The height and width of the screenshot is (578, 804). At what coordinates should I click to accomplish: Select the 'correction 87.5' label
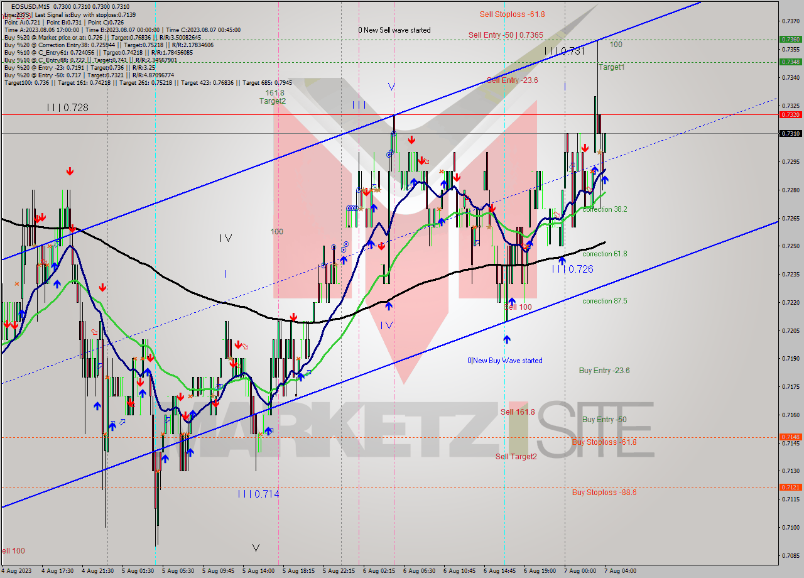tap(604, 301)
